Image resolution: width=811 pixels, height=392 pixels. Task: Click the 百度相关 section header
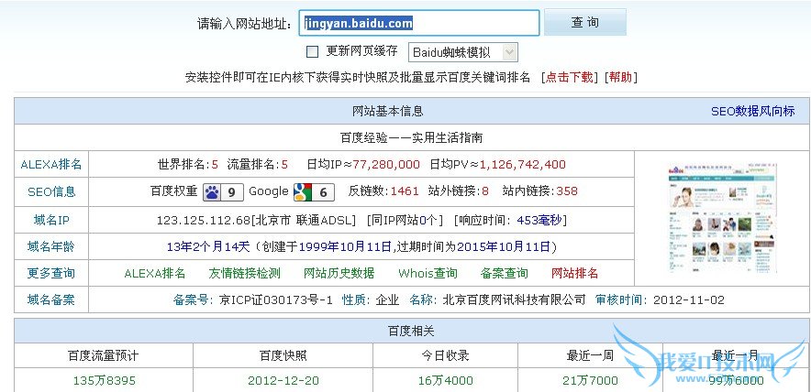tap(411, 331)
